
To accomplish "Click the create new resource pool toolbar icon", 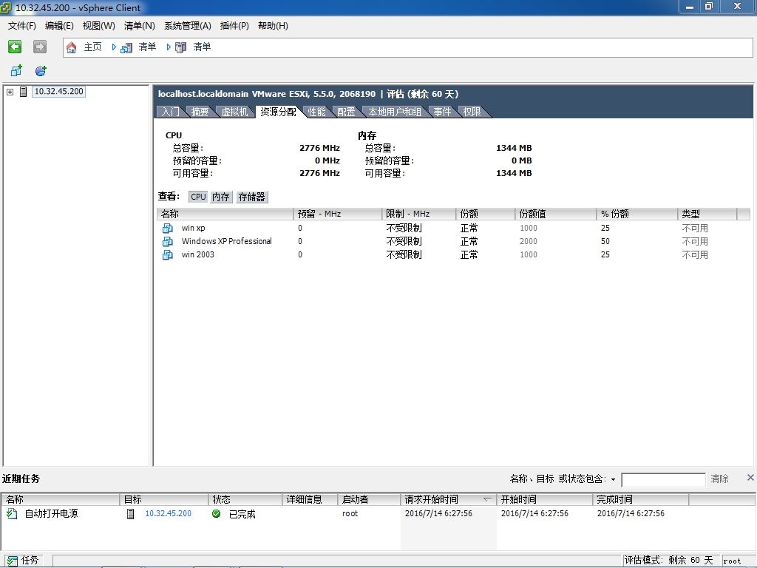I will tap(41, 71).
